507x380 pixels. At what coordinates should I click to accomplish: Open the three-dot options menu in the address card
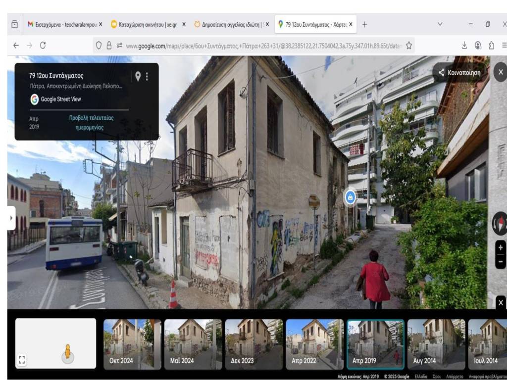pyautogui.click(x=147, y=76)
